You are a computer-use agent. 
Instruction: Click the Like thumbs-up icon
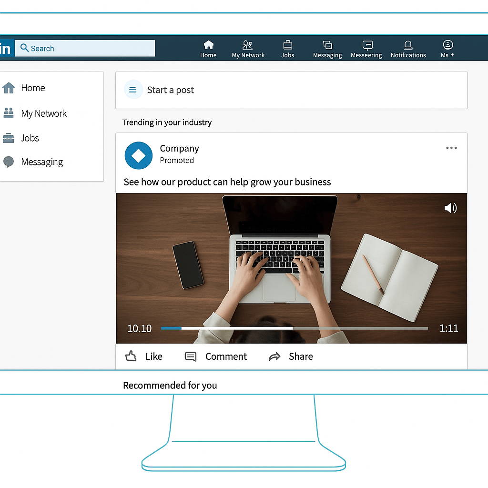pos(131,356)
